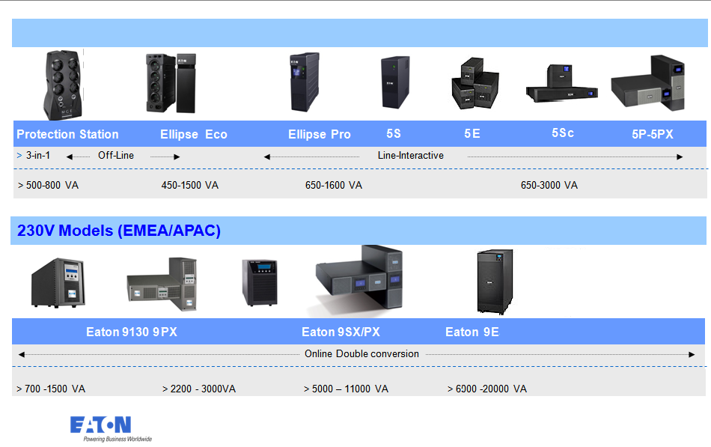The height and width of the screenshot is (447, 711).
Task: Click the 'Off-Line' topology text
Action: click(x=116, y=155)
